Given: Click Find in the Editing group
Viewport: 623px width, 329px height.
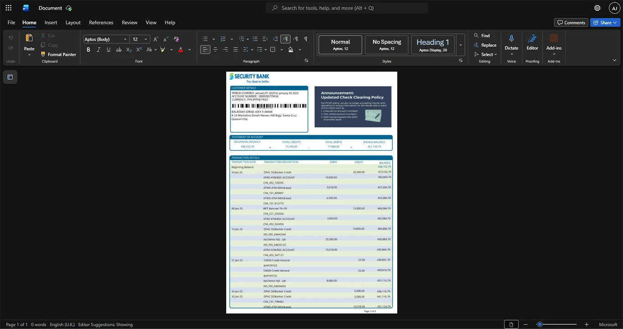Looking at the screenshot, I should tap(482, 36).
